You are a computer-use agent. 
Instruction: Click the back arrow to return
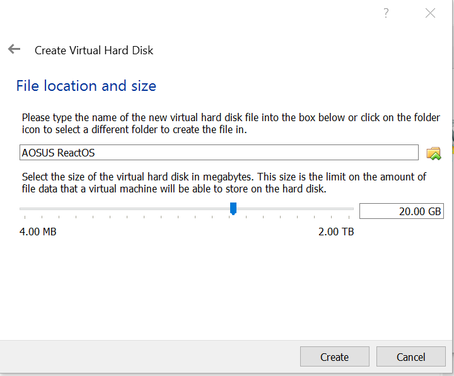(x=14, y=49)
